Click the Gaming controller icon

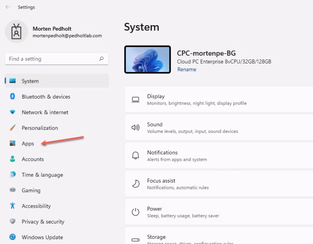tap(12, 190)
